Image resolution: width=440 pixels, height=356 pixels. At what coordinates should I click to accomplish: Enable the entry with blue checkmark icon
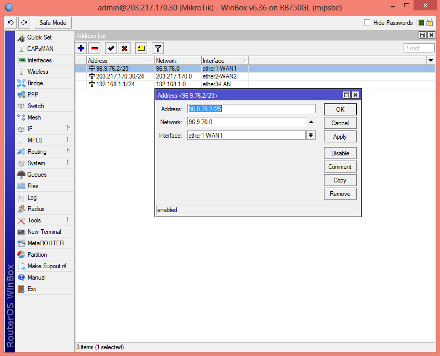[x=111, y=48]
